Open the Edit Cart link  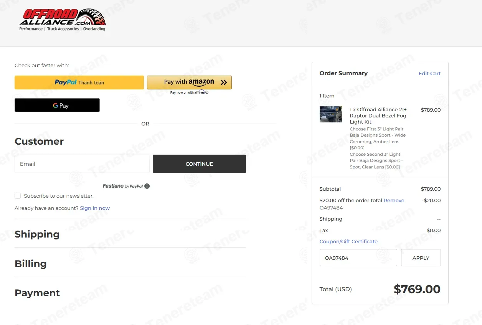429,73
